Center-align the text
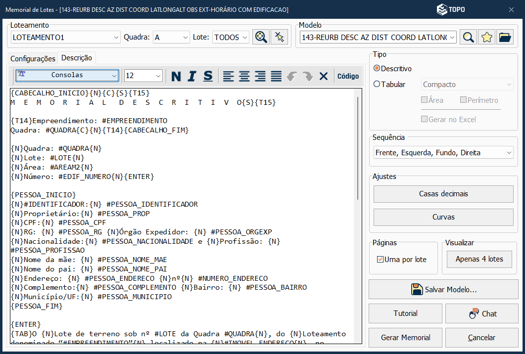525x354 pixels. click(244, 76)
